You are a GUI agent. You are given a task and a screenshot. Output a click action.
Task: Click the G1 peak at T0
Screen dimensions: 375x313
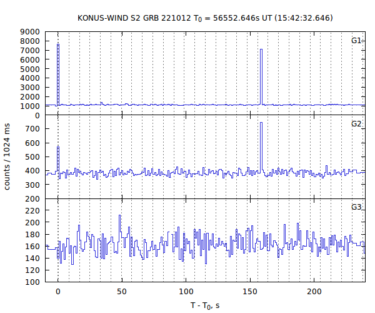point(58,74)
